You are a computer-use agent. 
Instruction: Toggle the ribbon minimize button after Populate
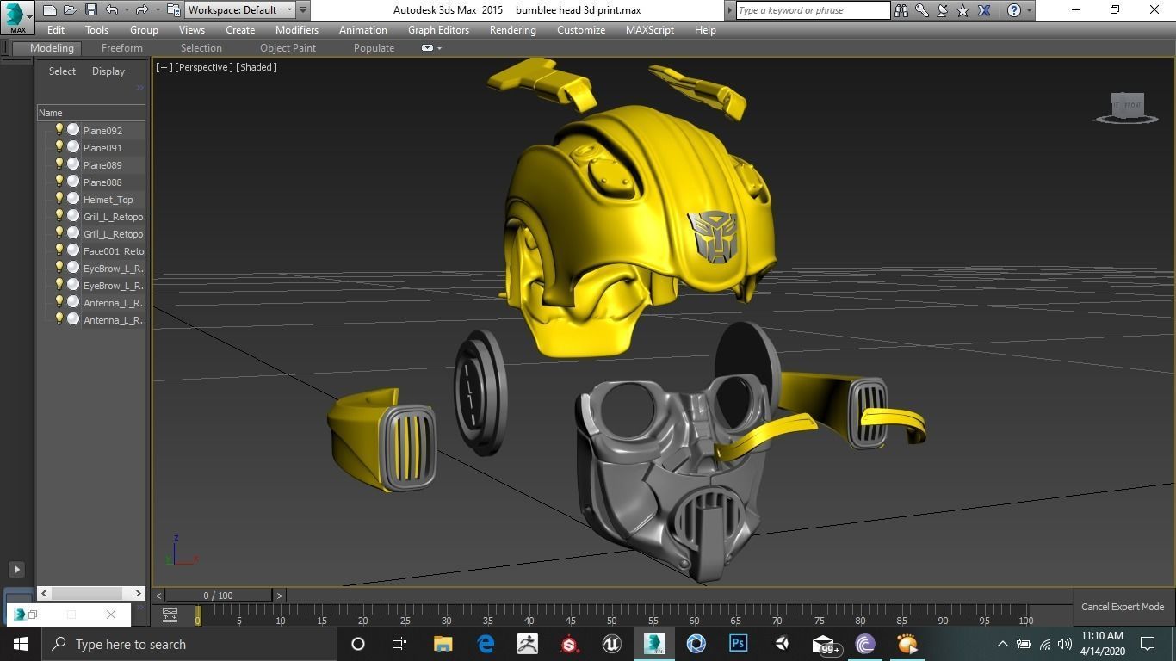(427, 48)
